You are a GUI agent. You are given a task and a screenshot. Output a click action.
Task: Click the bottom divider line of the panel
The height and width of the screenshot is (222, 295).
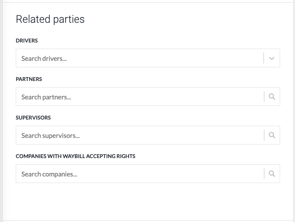(x=148, y=220)
